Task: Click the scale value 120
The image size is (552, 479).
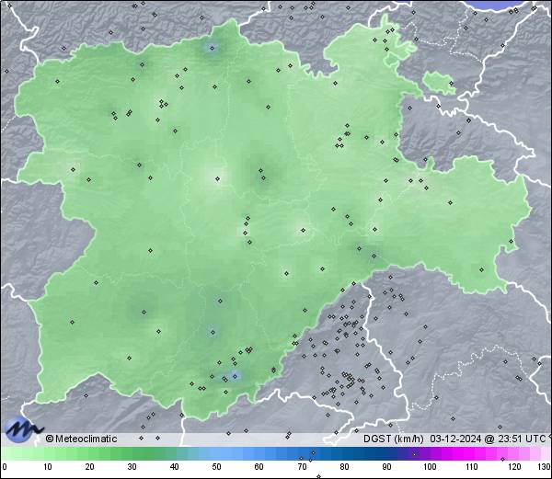Action: 514,467
